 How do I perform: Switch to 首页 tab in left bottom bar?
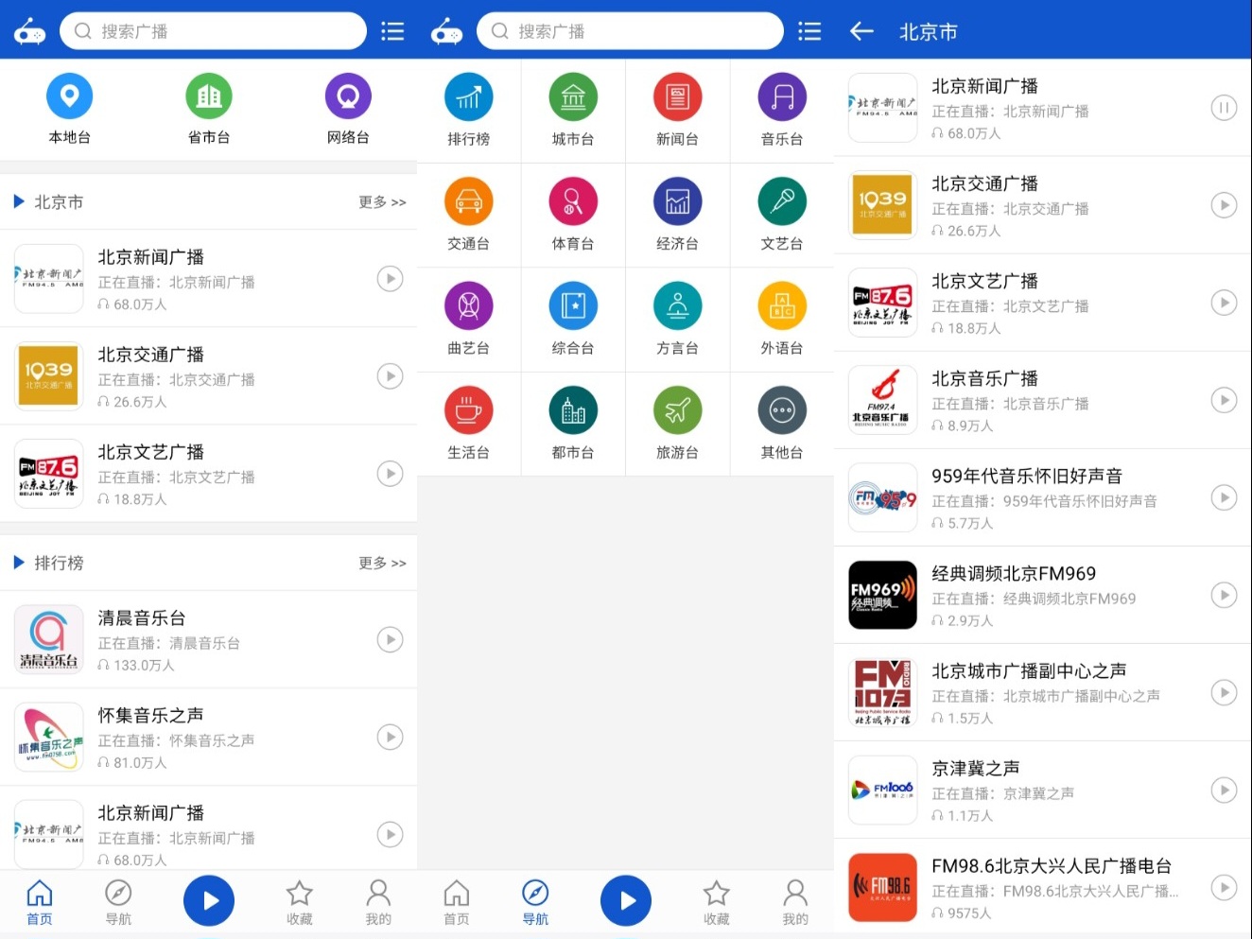coord(40,902)
